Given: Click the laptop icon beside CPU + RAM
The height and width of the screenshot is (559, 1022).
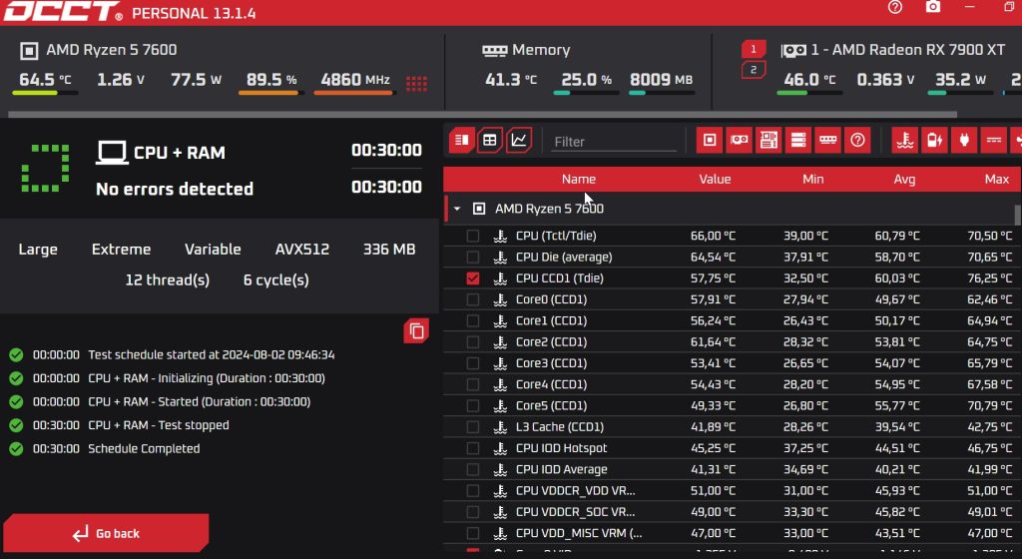Looking at the screenshot, I should point(112,153).
